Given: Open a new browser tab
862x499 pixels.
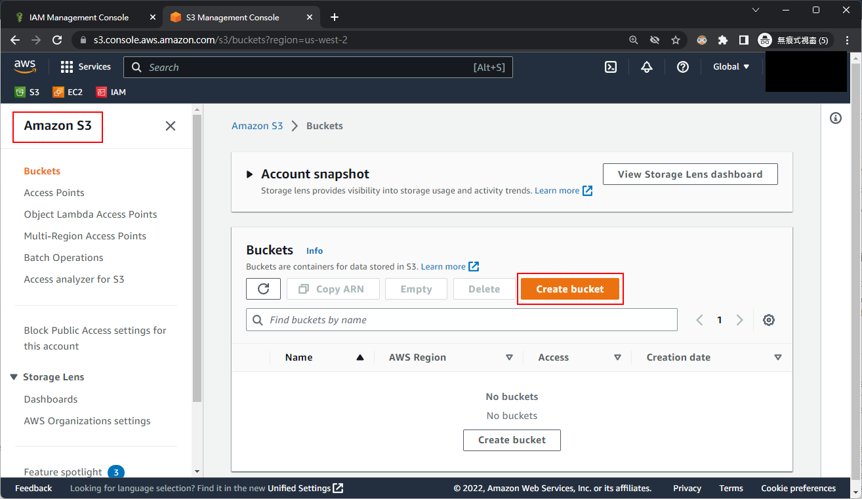Looking at the screenshot, I should coord(335,17).
